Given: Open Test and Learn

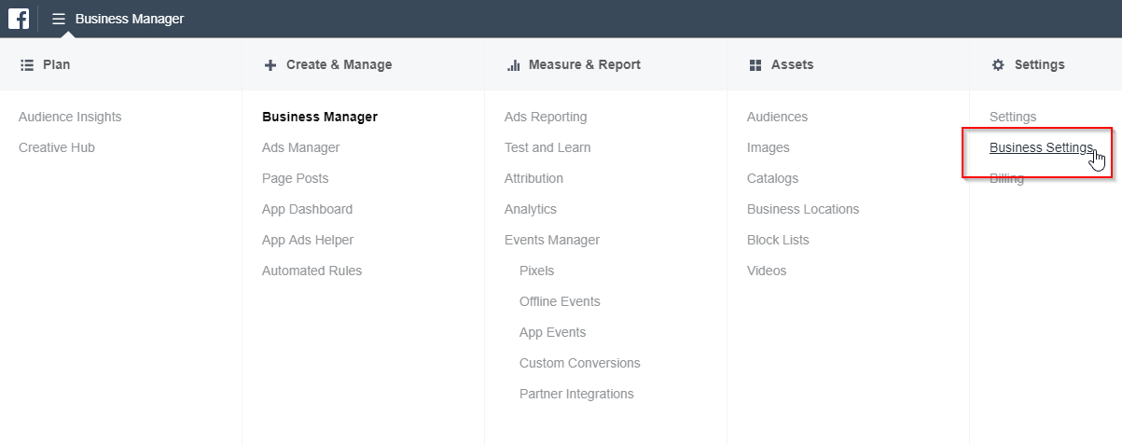Looking at the screenshot, I should pyautogui.click(x=547, y=147).
